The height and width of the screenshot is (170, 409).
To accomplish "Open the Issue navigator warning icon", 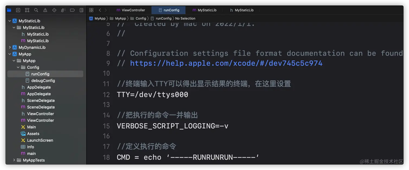I will coord(45,10).
